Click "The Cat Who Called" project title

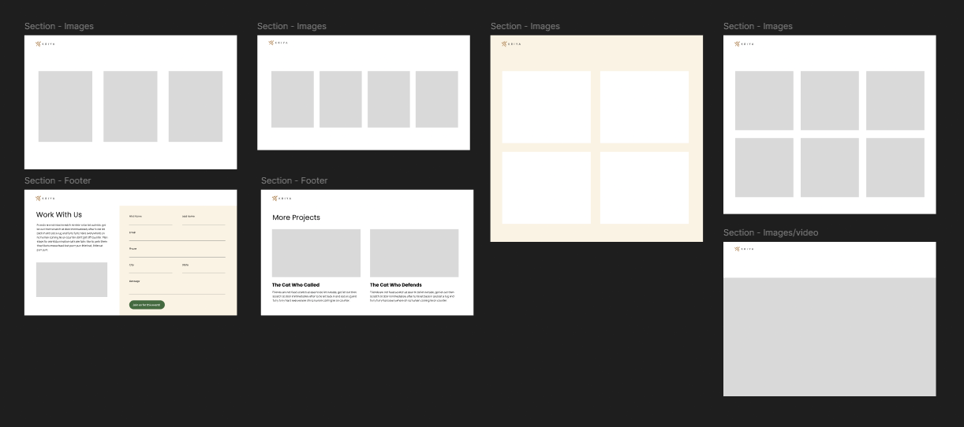pyautogui.click(x=296, y=285)
